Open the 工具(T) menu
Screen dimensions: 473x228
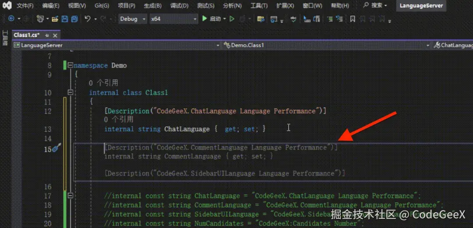pos(259,5)
